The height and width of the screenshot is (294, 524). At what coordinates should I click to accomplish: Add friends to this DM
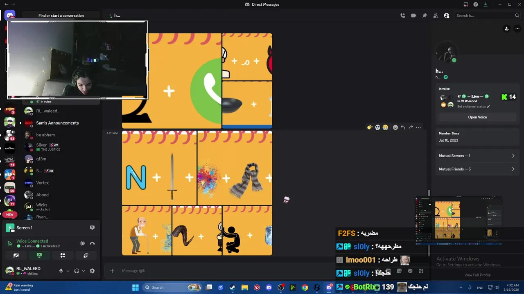coord(436,16)
